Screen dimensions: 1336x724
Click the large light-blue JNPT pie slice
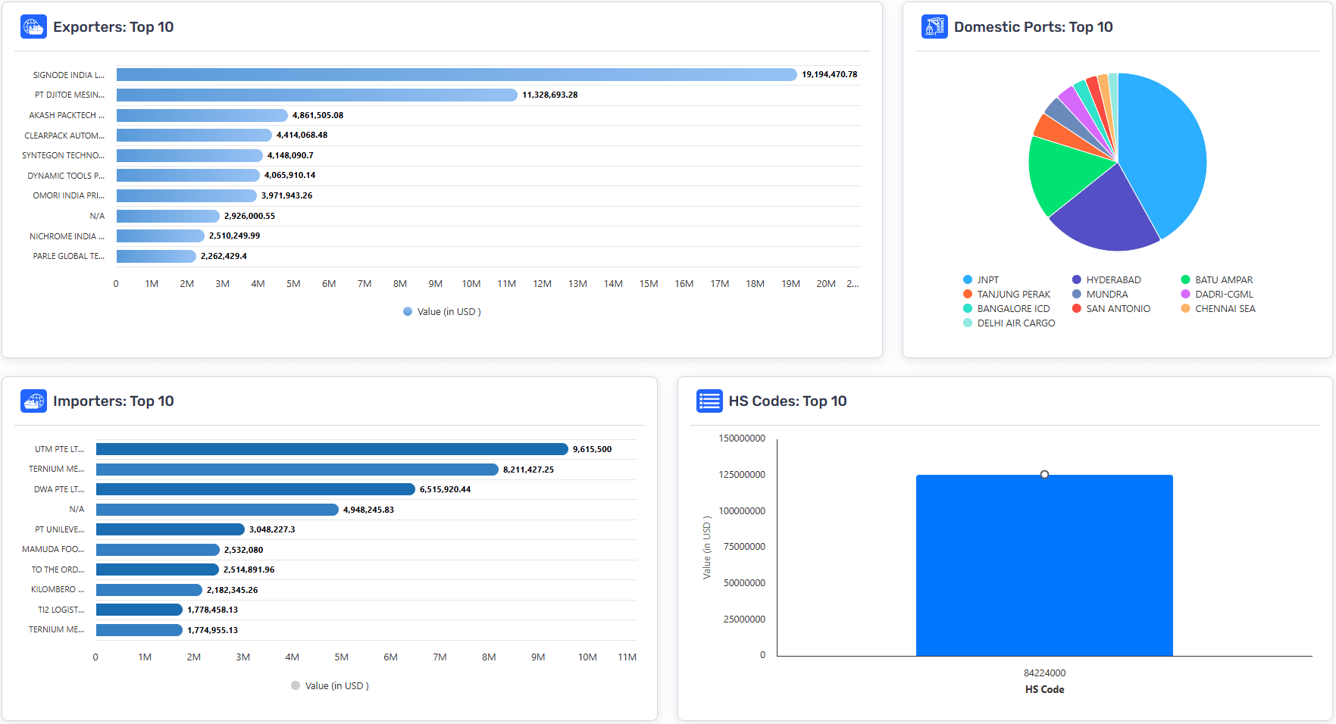[x=1162, y=151]
